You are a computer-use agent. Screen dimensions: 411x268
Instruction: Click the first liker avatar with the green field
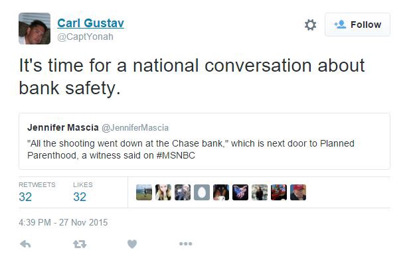coord(144,192)
